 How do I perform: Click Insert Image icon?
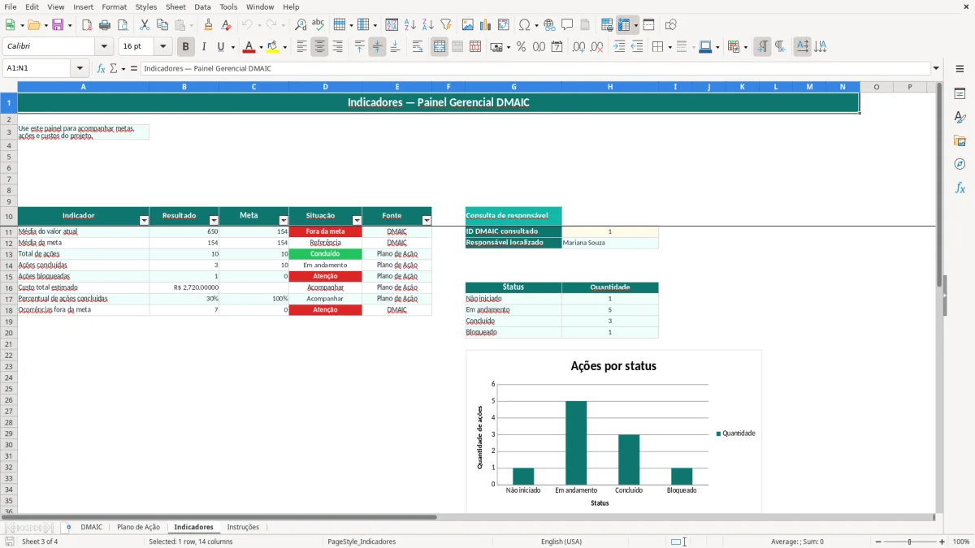[468, 25]
